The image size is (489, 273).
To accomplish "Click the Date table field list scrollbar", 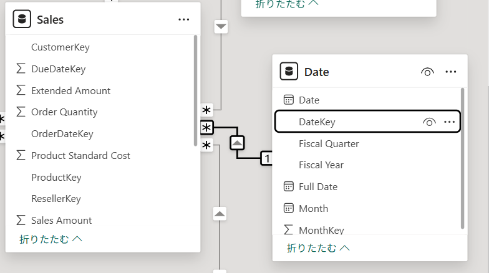I will click(x=463, y=158).
